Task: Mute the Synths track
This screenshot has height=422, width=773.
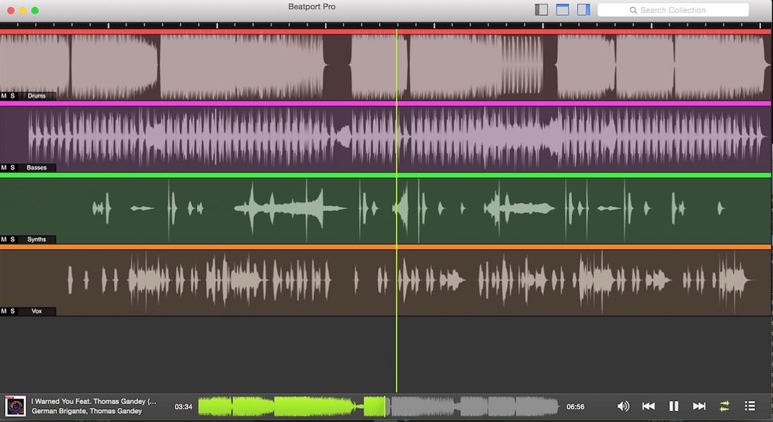Action: [4, 240]
